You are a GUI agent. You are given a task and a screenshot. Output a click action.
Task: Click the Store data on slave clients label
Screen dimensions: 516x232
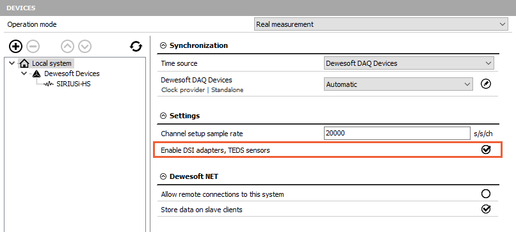202,210
